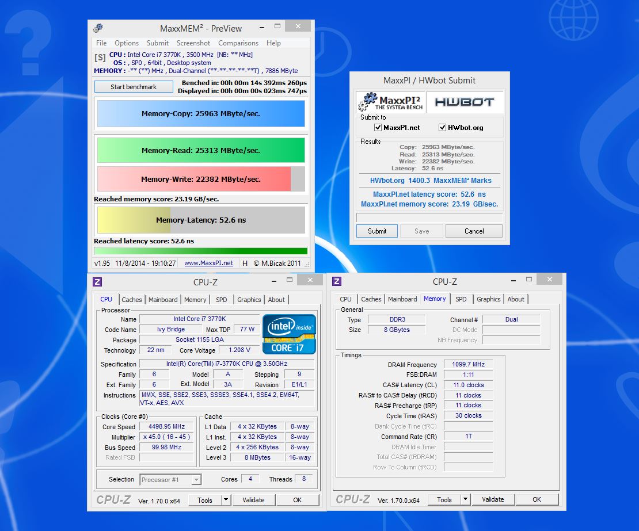Image resolution: width=639 pixels, height=531 pixels.
Task: Click the Core Voltage 1.208 V field
Action: (x=239, y=350)
